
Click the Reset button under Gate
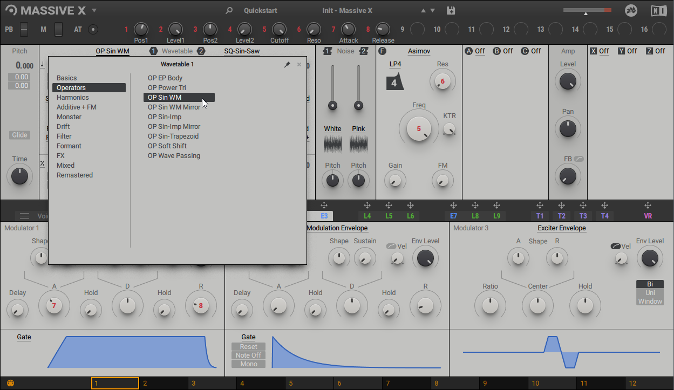click(249, 347)
